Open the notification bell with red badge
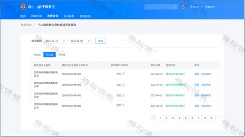The width and height of the screenshot is (245, 137). click(x=184, y=7)
